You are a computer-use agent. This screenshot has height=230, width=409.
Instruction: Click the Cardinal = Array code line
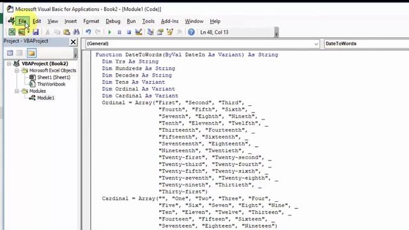click(x=190, y=199)
